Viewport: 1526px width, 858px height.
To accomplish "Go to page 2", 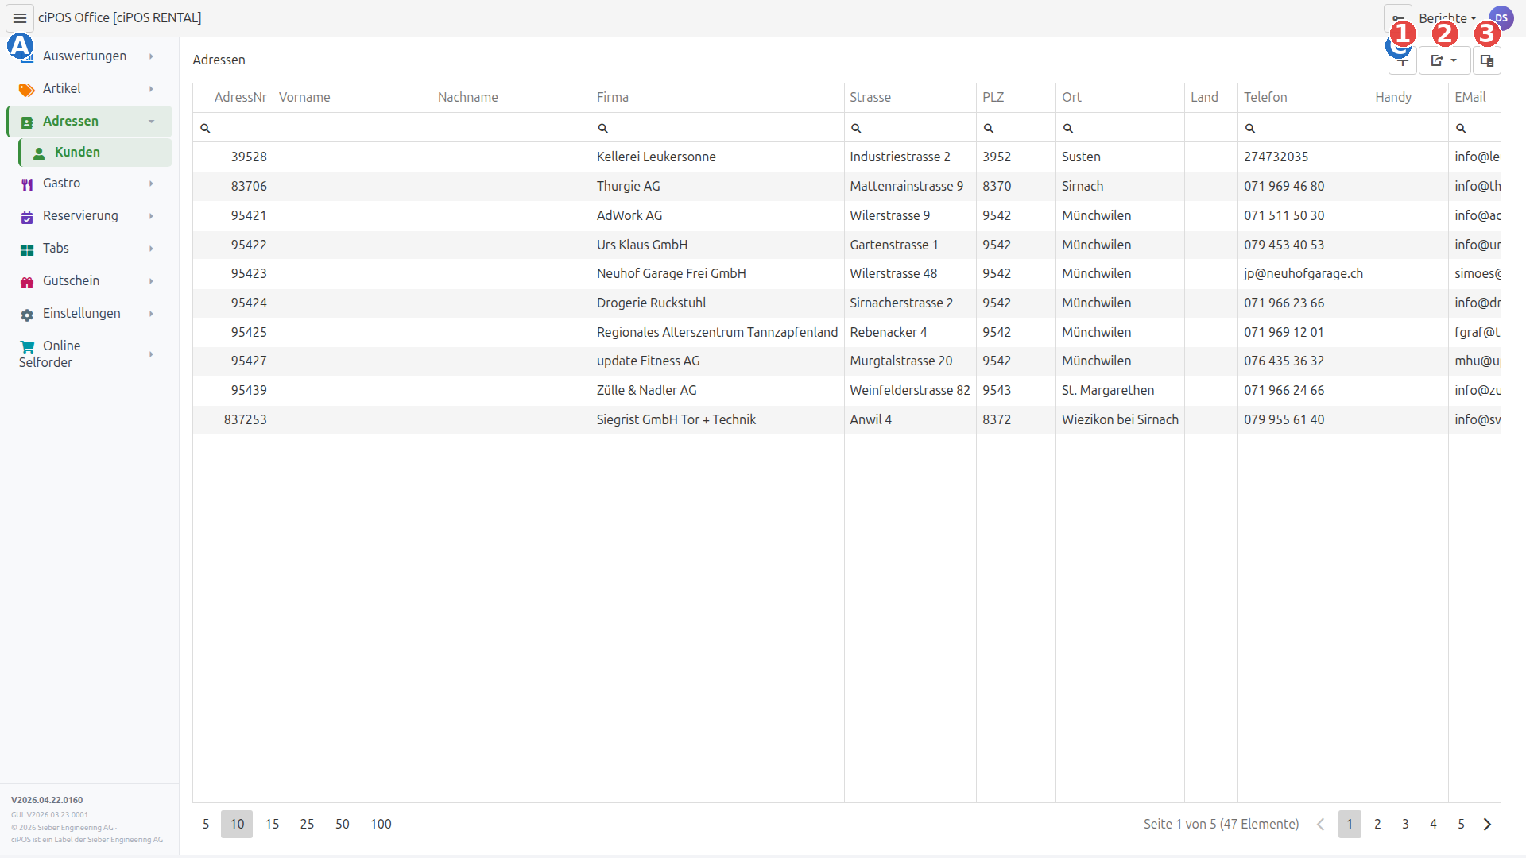I will click(x=1377, y=825).
